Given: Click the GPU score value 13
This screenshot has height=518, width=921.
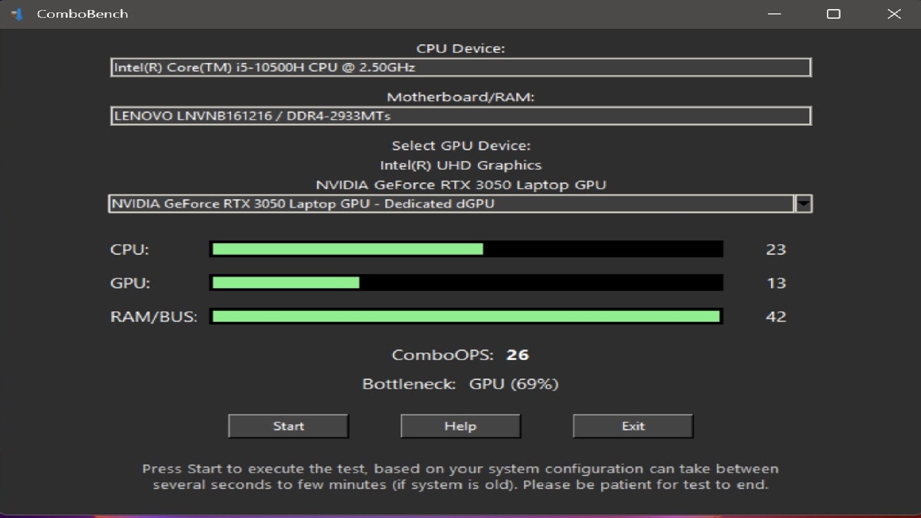Looking at the screenshot, I should [777, 283].
